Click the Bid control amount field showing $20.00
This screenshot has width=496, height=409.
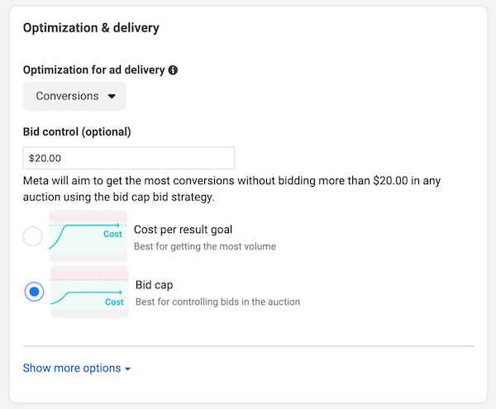click(x=129, y=158)
